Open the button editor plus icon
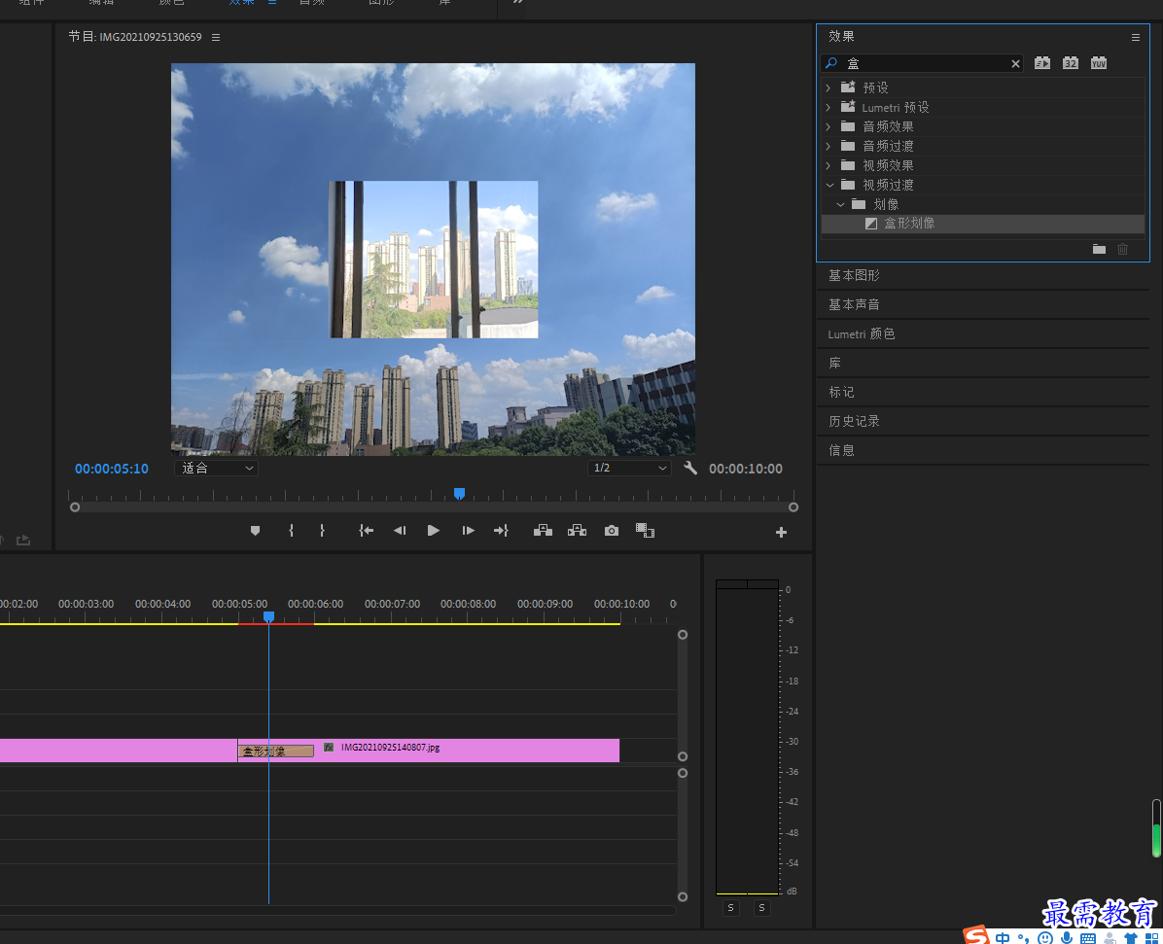The height and width of the screenshot is (944, 1163). coord(781,533)
